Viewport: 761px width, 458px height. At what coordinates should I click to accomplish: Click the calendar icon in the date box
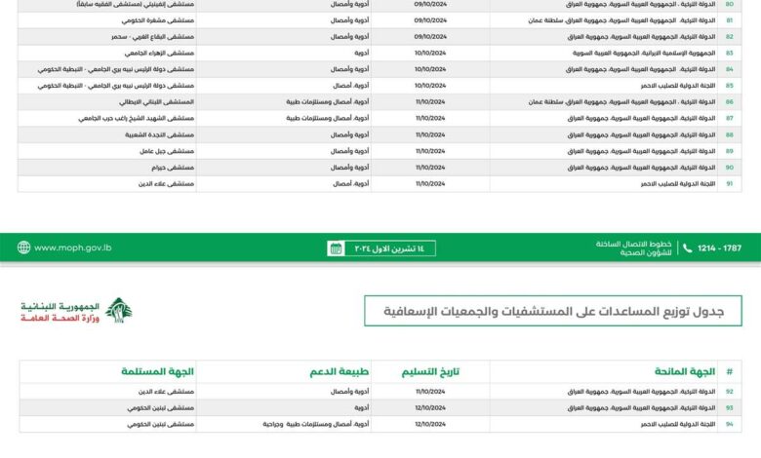pyautogui.click(x=336, y=248)
